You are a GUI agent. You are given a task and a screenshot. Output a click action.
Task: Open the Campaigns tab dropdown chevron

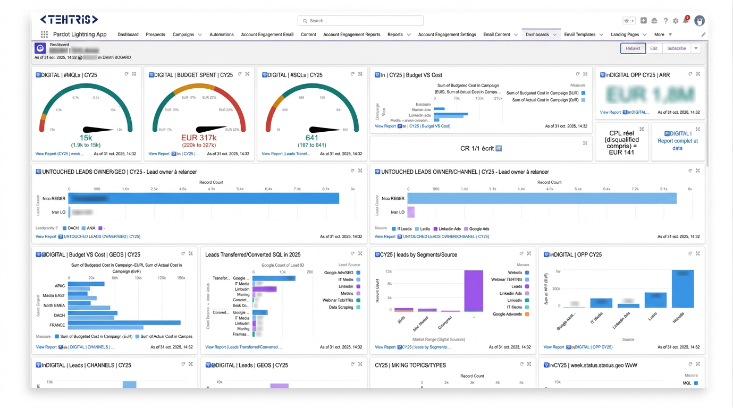click(x=200, y=35)
